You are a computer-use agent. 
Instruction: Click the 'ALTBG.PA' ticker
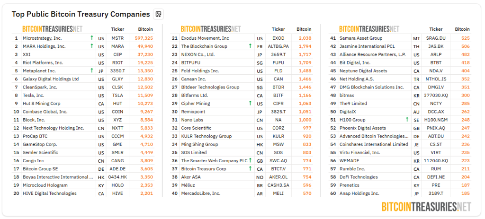(x=278, y=46)
